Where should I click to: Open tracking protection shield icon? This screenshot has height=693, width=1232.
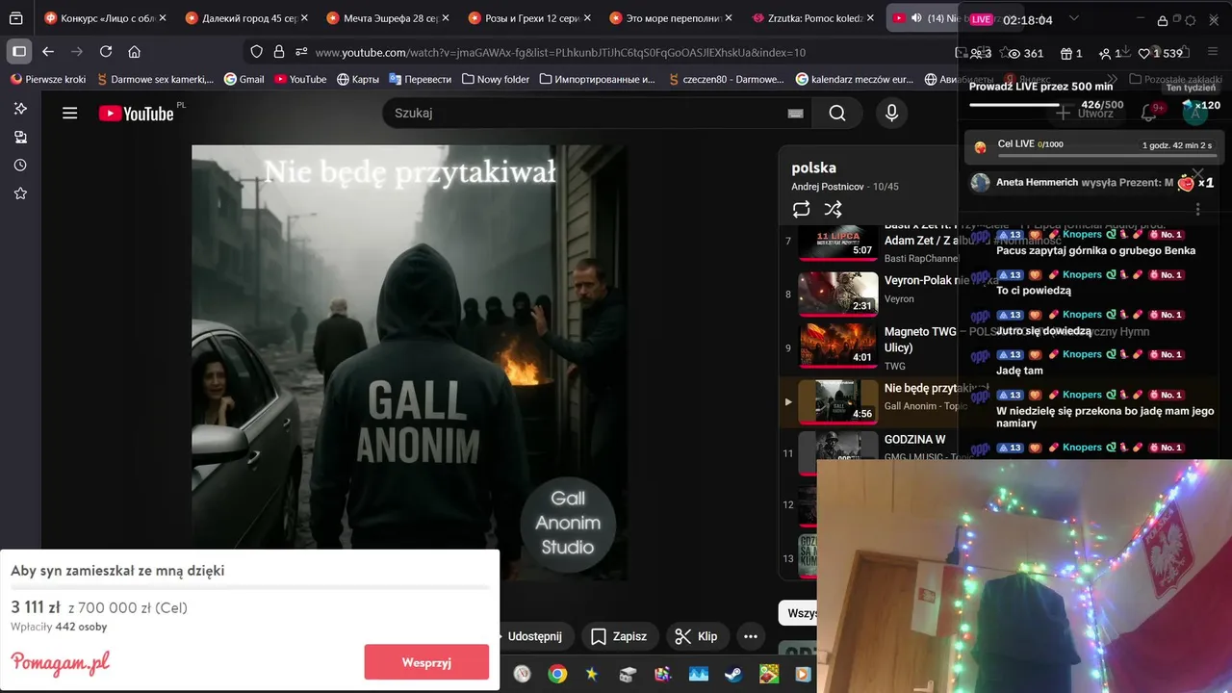tap(256, 52)
